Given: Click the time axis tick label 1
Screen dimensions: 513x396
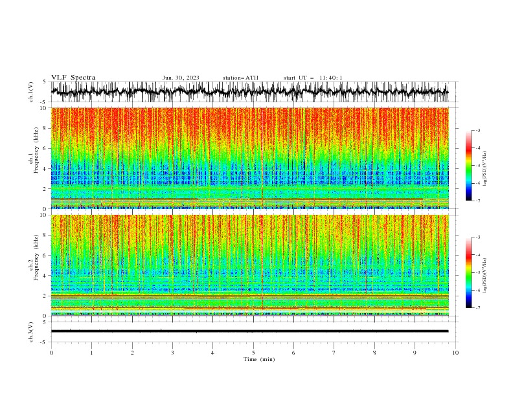Looking at the screenshot, I should coord(91,353).
